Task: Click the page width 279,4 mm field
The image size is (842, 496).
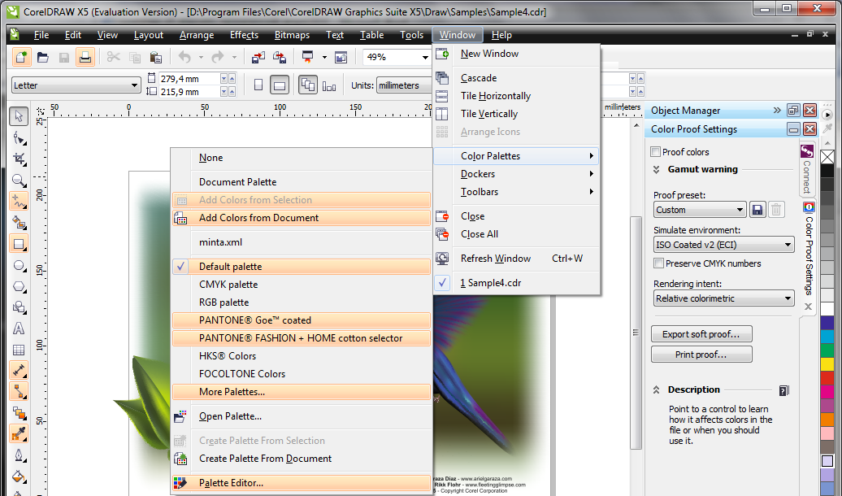Action: point(189,78)
